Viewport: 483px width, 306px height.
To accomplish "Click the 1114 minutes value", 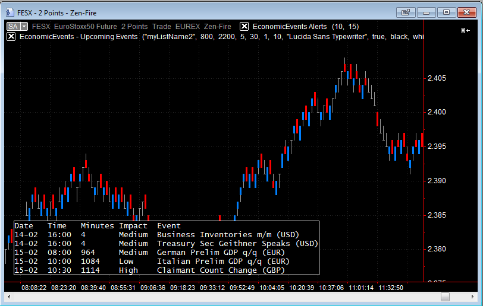I will pos(90,270).
